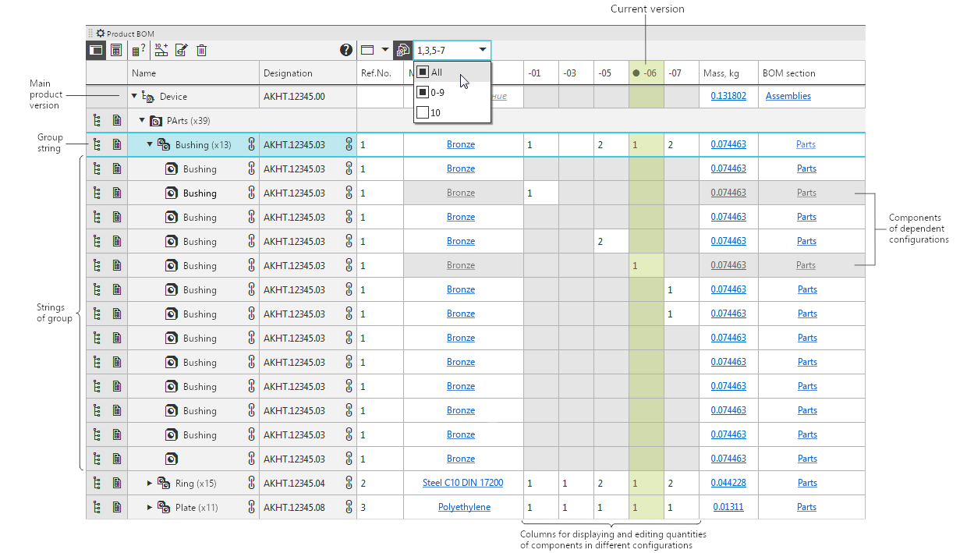
Task: Click the Product BOM gear icon
Action: tap(101, 34)
